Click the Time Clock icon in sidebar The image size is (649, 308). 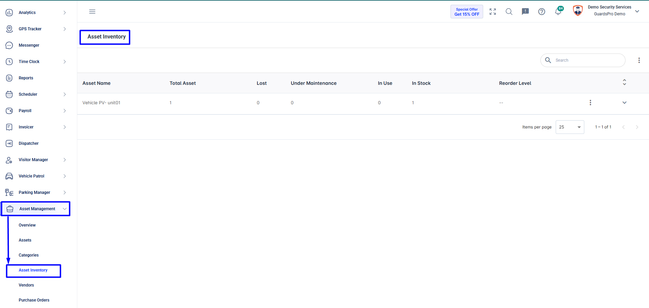9,62
